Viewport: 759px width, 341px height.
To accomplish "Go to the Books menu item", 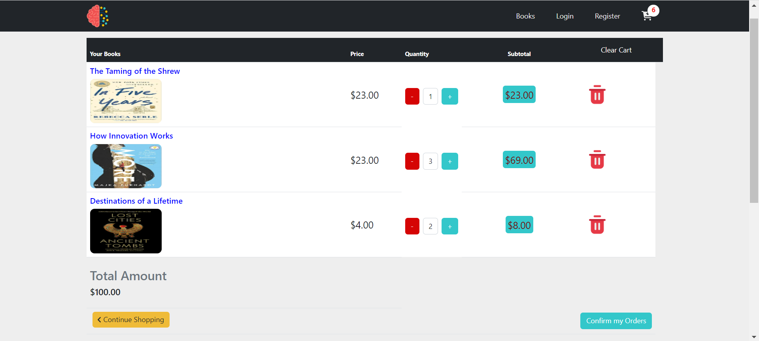I will pyautogui.click(x=525, y=16).
